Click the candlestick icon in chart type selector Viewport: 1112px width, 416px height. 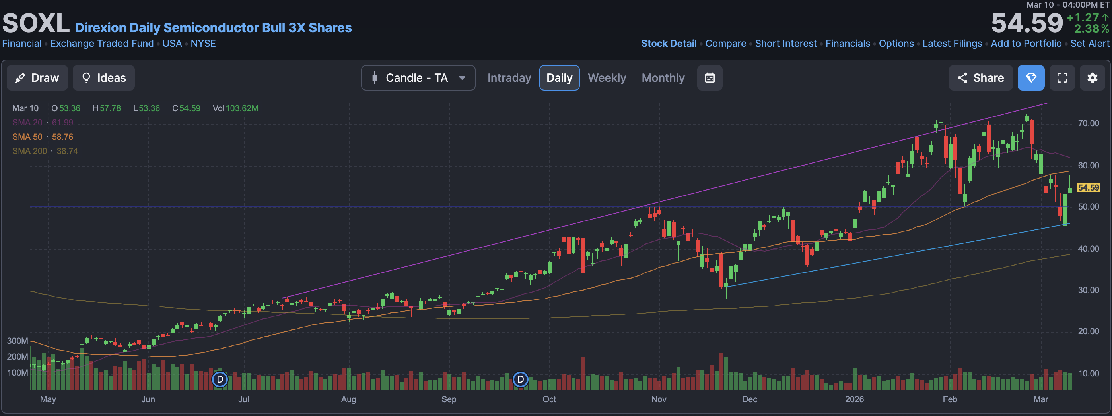point(375,78)
